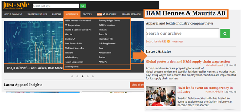Focus the Search our archive field

point(182,33)
